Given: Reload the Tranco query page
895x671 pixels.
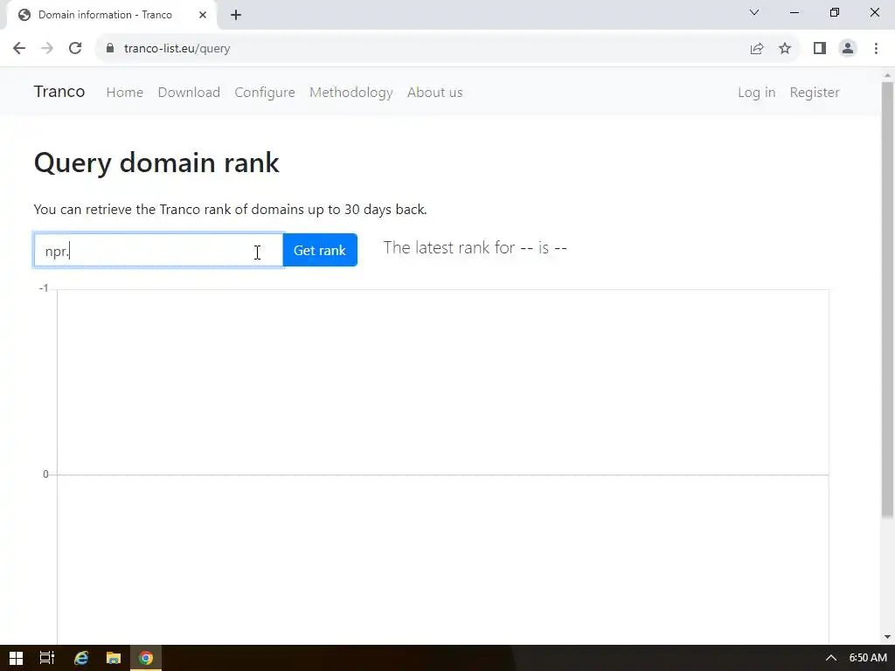Looking at the screenshot, I should [75, 49].
